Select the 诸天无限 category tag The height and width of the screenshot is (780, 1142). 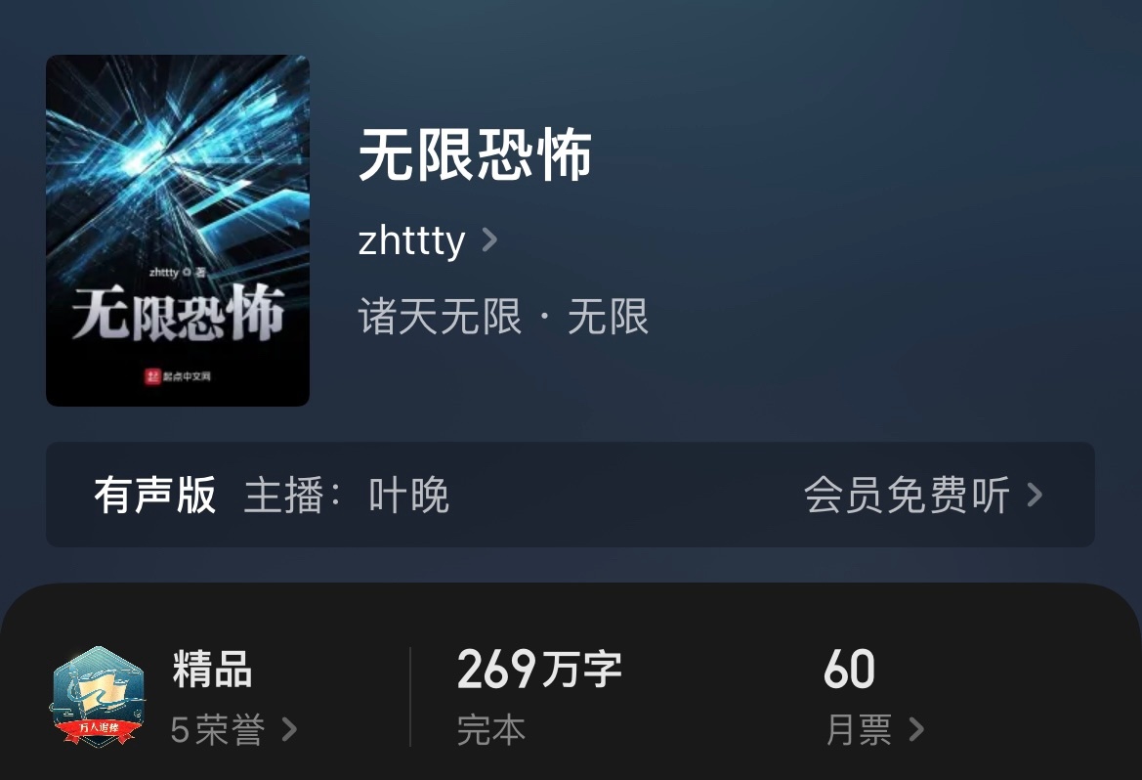440,317
